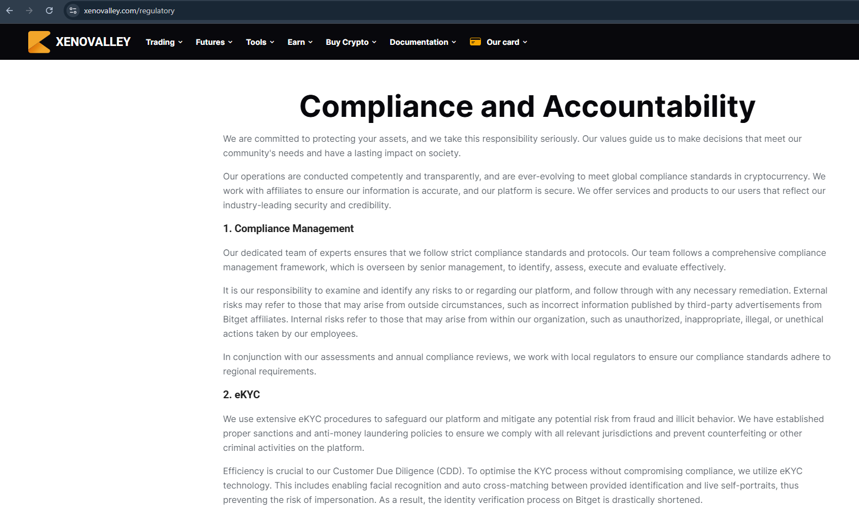Open the Trading menu
Viewport: 859px width, 514px height.
pyautogui.click(x=160, y=42)
